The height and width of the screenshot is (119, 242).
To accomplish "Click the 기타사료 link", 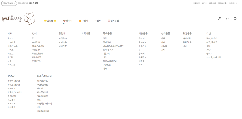I will click(11, 65).
